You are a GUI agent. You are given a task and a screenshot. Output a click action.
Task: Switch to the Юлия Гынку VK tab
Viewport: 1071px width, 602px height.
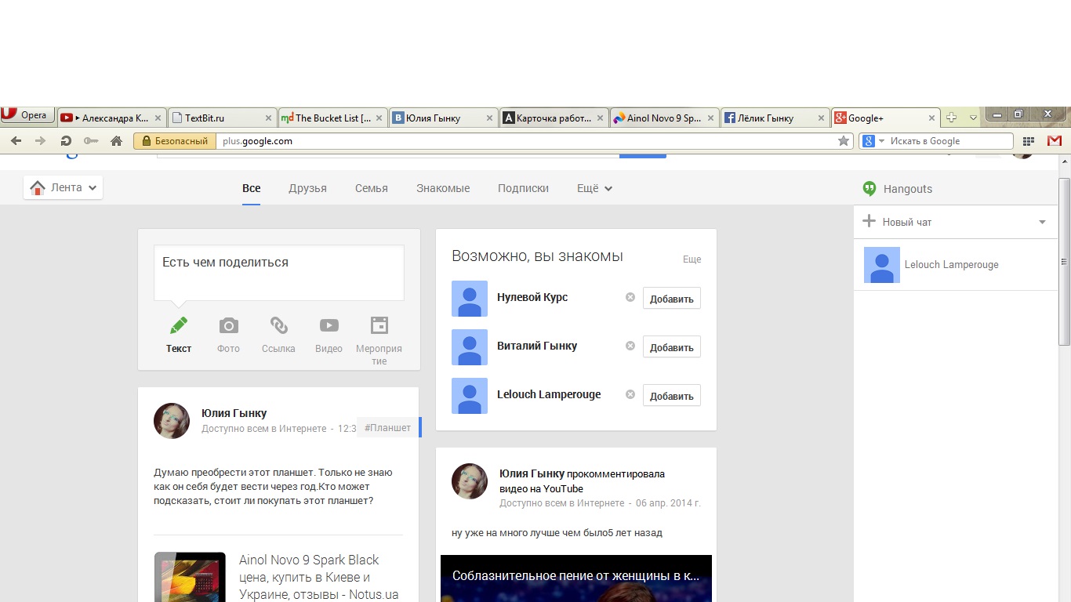click(443, 118)
